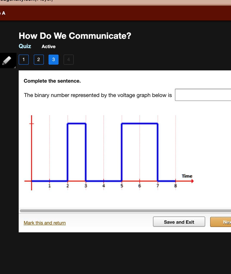Click the disabled question 4 indicator
Screen dimensions: 231x274
69,60
